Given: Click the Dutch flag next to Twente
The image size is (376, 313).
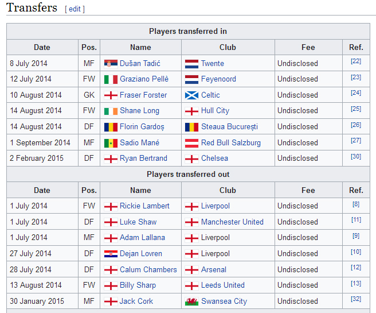Looking at the screenshot, I should click(x=191, y=64).
